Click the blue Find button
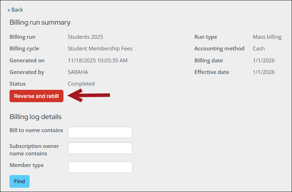Viewport: 292px width, 192px height. click(19, 181)
